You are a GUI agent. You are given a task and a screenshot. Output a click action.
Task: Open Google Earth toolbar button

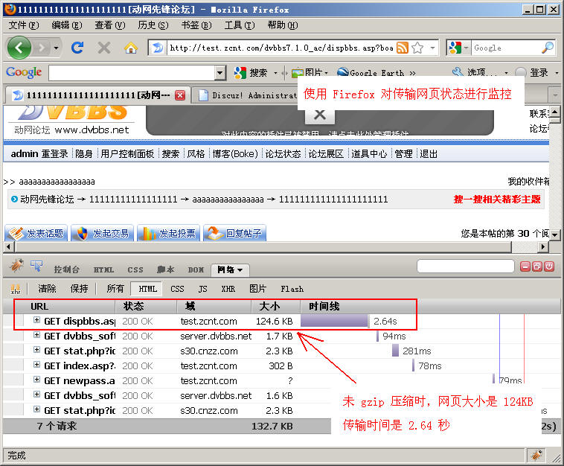coord(371,73)
